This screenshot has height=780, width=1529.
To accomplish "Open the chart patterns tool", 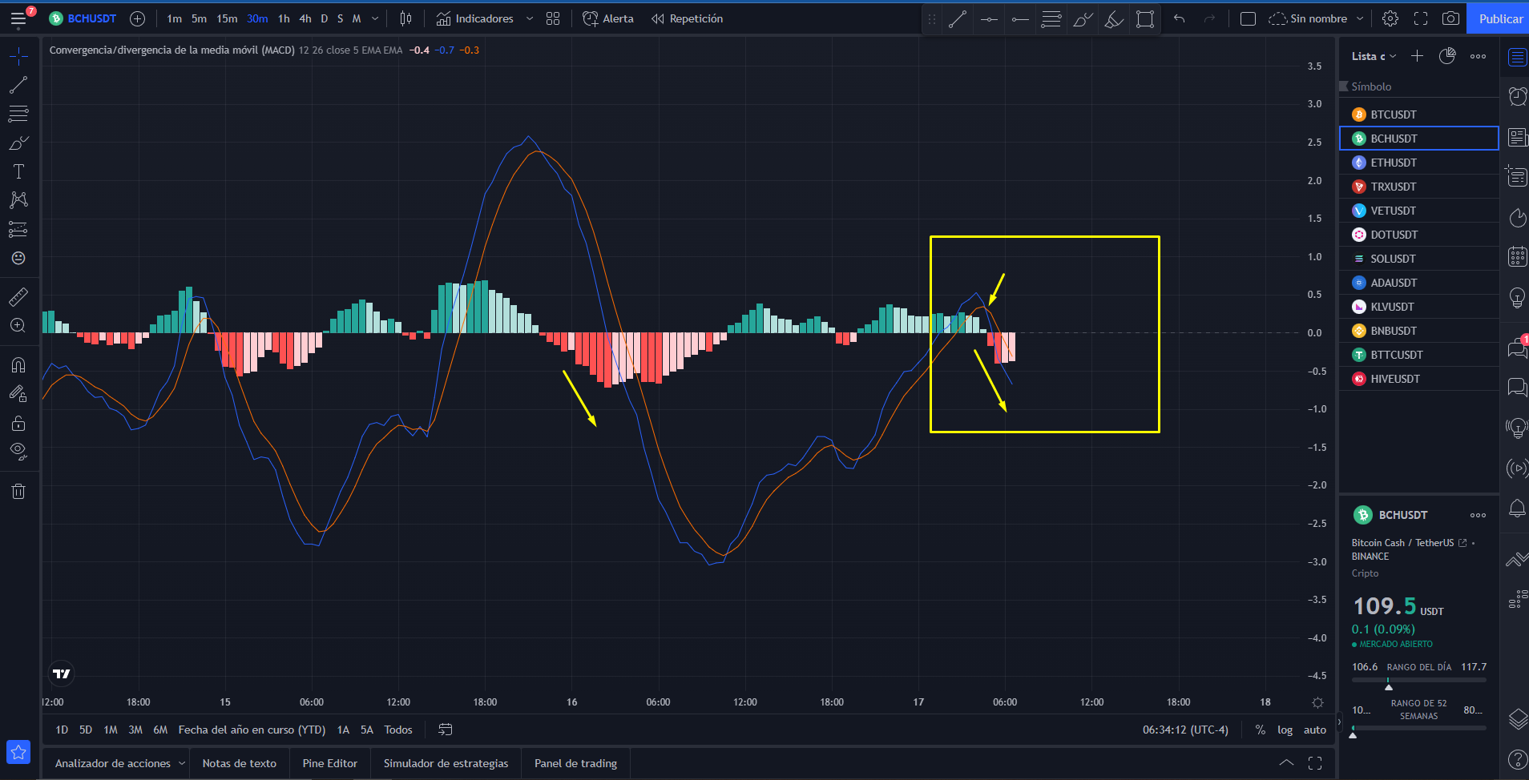I will 18,199.
